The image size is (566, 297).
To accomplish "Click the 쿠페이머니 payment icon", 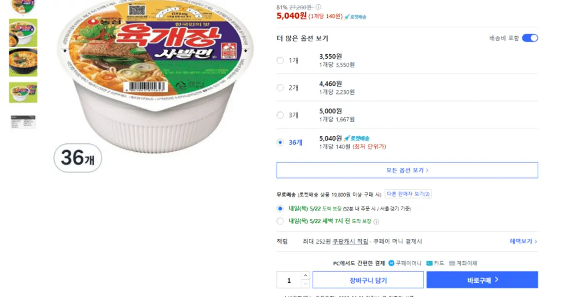I will (x=391, y=263).
